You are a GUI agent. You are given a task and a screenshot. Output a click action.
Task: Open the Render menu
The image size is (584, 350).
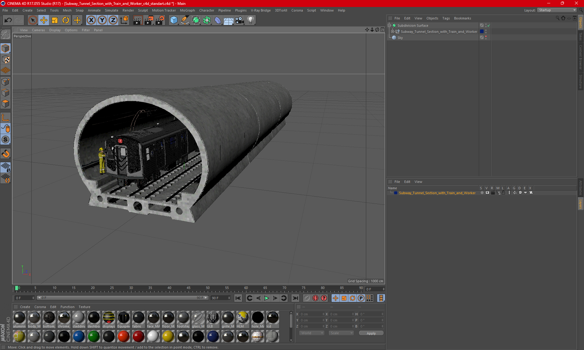coord(128,10)
